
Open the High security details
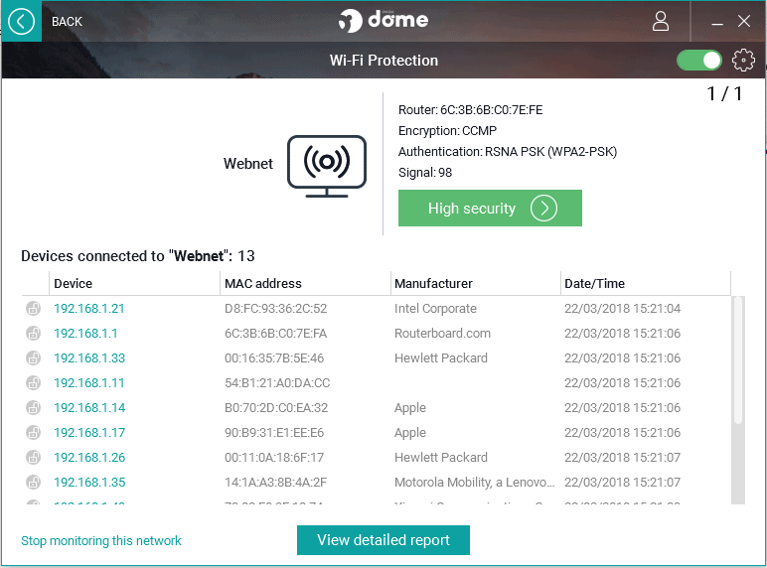490,209
